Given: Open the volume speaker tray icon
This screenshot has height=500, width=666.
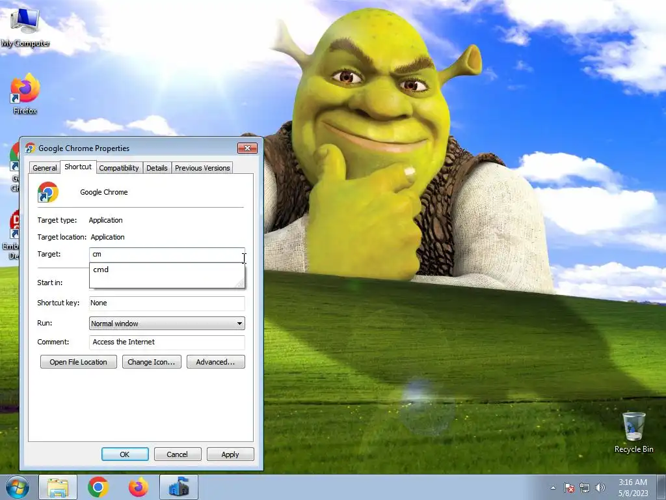Looking at the screenshot, I should 600,488.
